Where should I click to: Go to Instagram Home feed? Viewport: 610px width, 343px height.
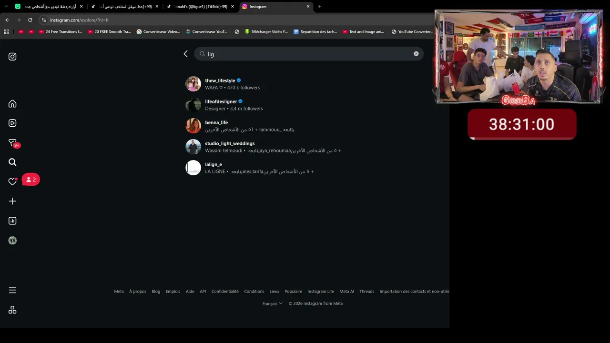click(12, 104)
